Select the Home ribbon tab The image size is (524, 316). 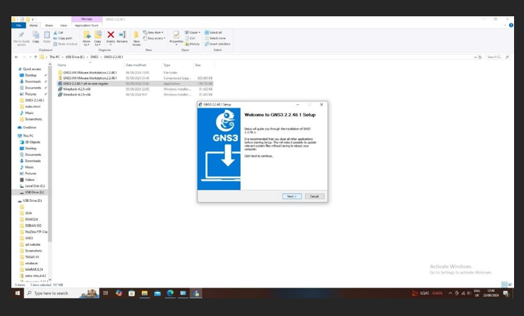click(x=34, y=26)
